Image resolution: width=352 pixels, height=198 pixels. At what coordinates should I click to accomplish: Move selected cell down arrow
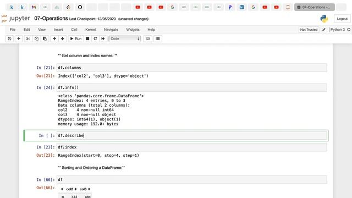coord(62,38)
